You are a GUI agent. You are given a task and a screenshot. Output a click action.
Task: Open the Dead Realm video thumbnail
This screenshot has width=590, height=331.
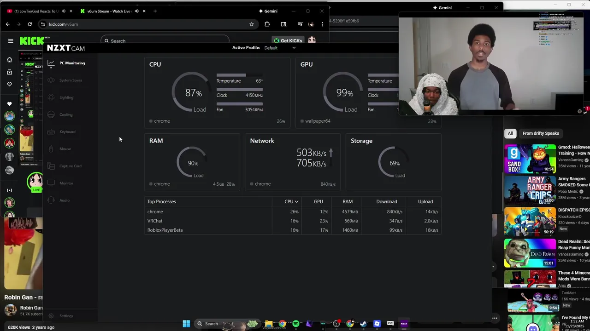pos(530,253)
